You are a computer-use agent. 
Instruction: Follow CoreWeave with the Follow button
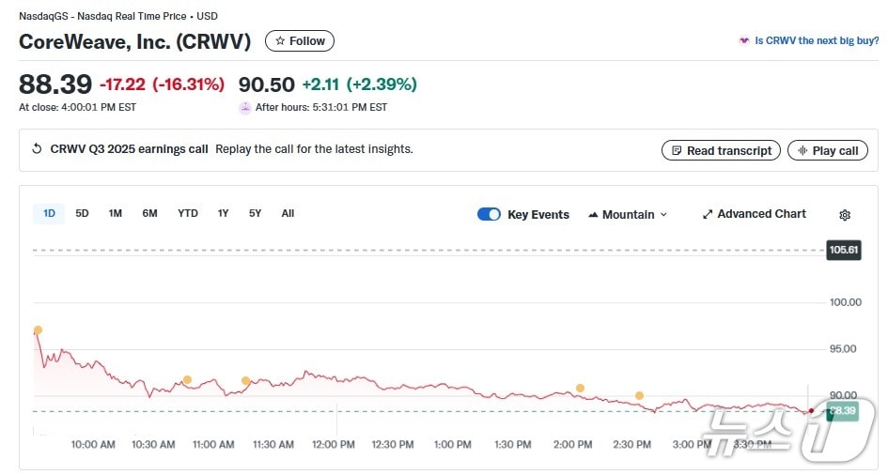coord(300,41)
